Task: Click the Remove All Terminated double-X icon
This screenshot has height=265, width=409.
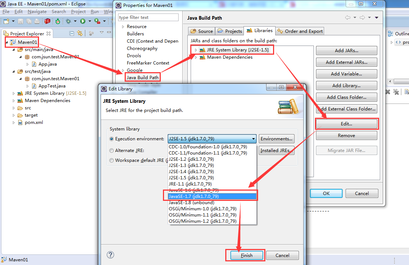Action: pos(396,92)
